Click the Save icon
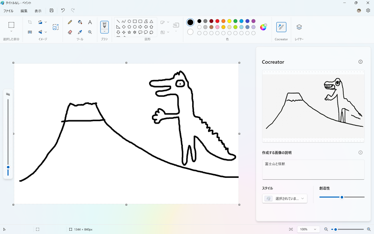Image resolution: width=374 pixels, height=234 pixels. [x=51, y=10]
